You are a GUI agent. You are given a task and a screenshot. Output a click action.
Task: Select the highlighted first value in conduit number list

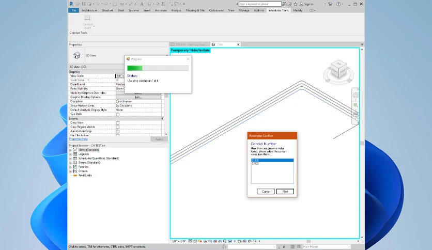point(272,160)
